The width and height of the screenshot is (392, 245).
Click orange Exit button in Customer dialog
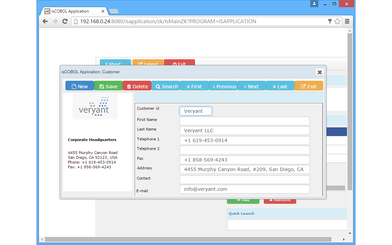(309, 86)
